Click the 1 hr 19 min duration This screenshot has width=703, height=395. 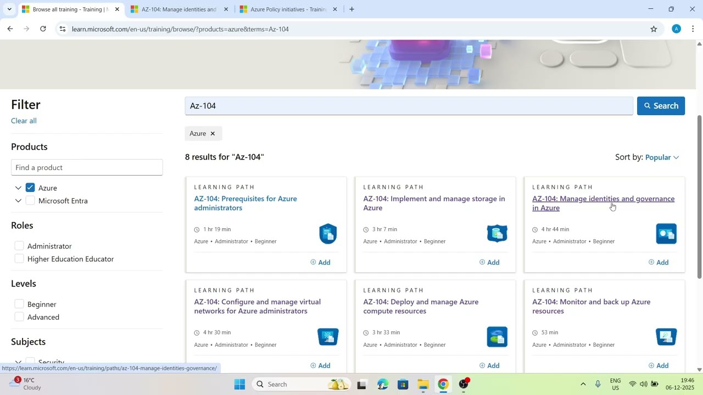[217, 229]
